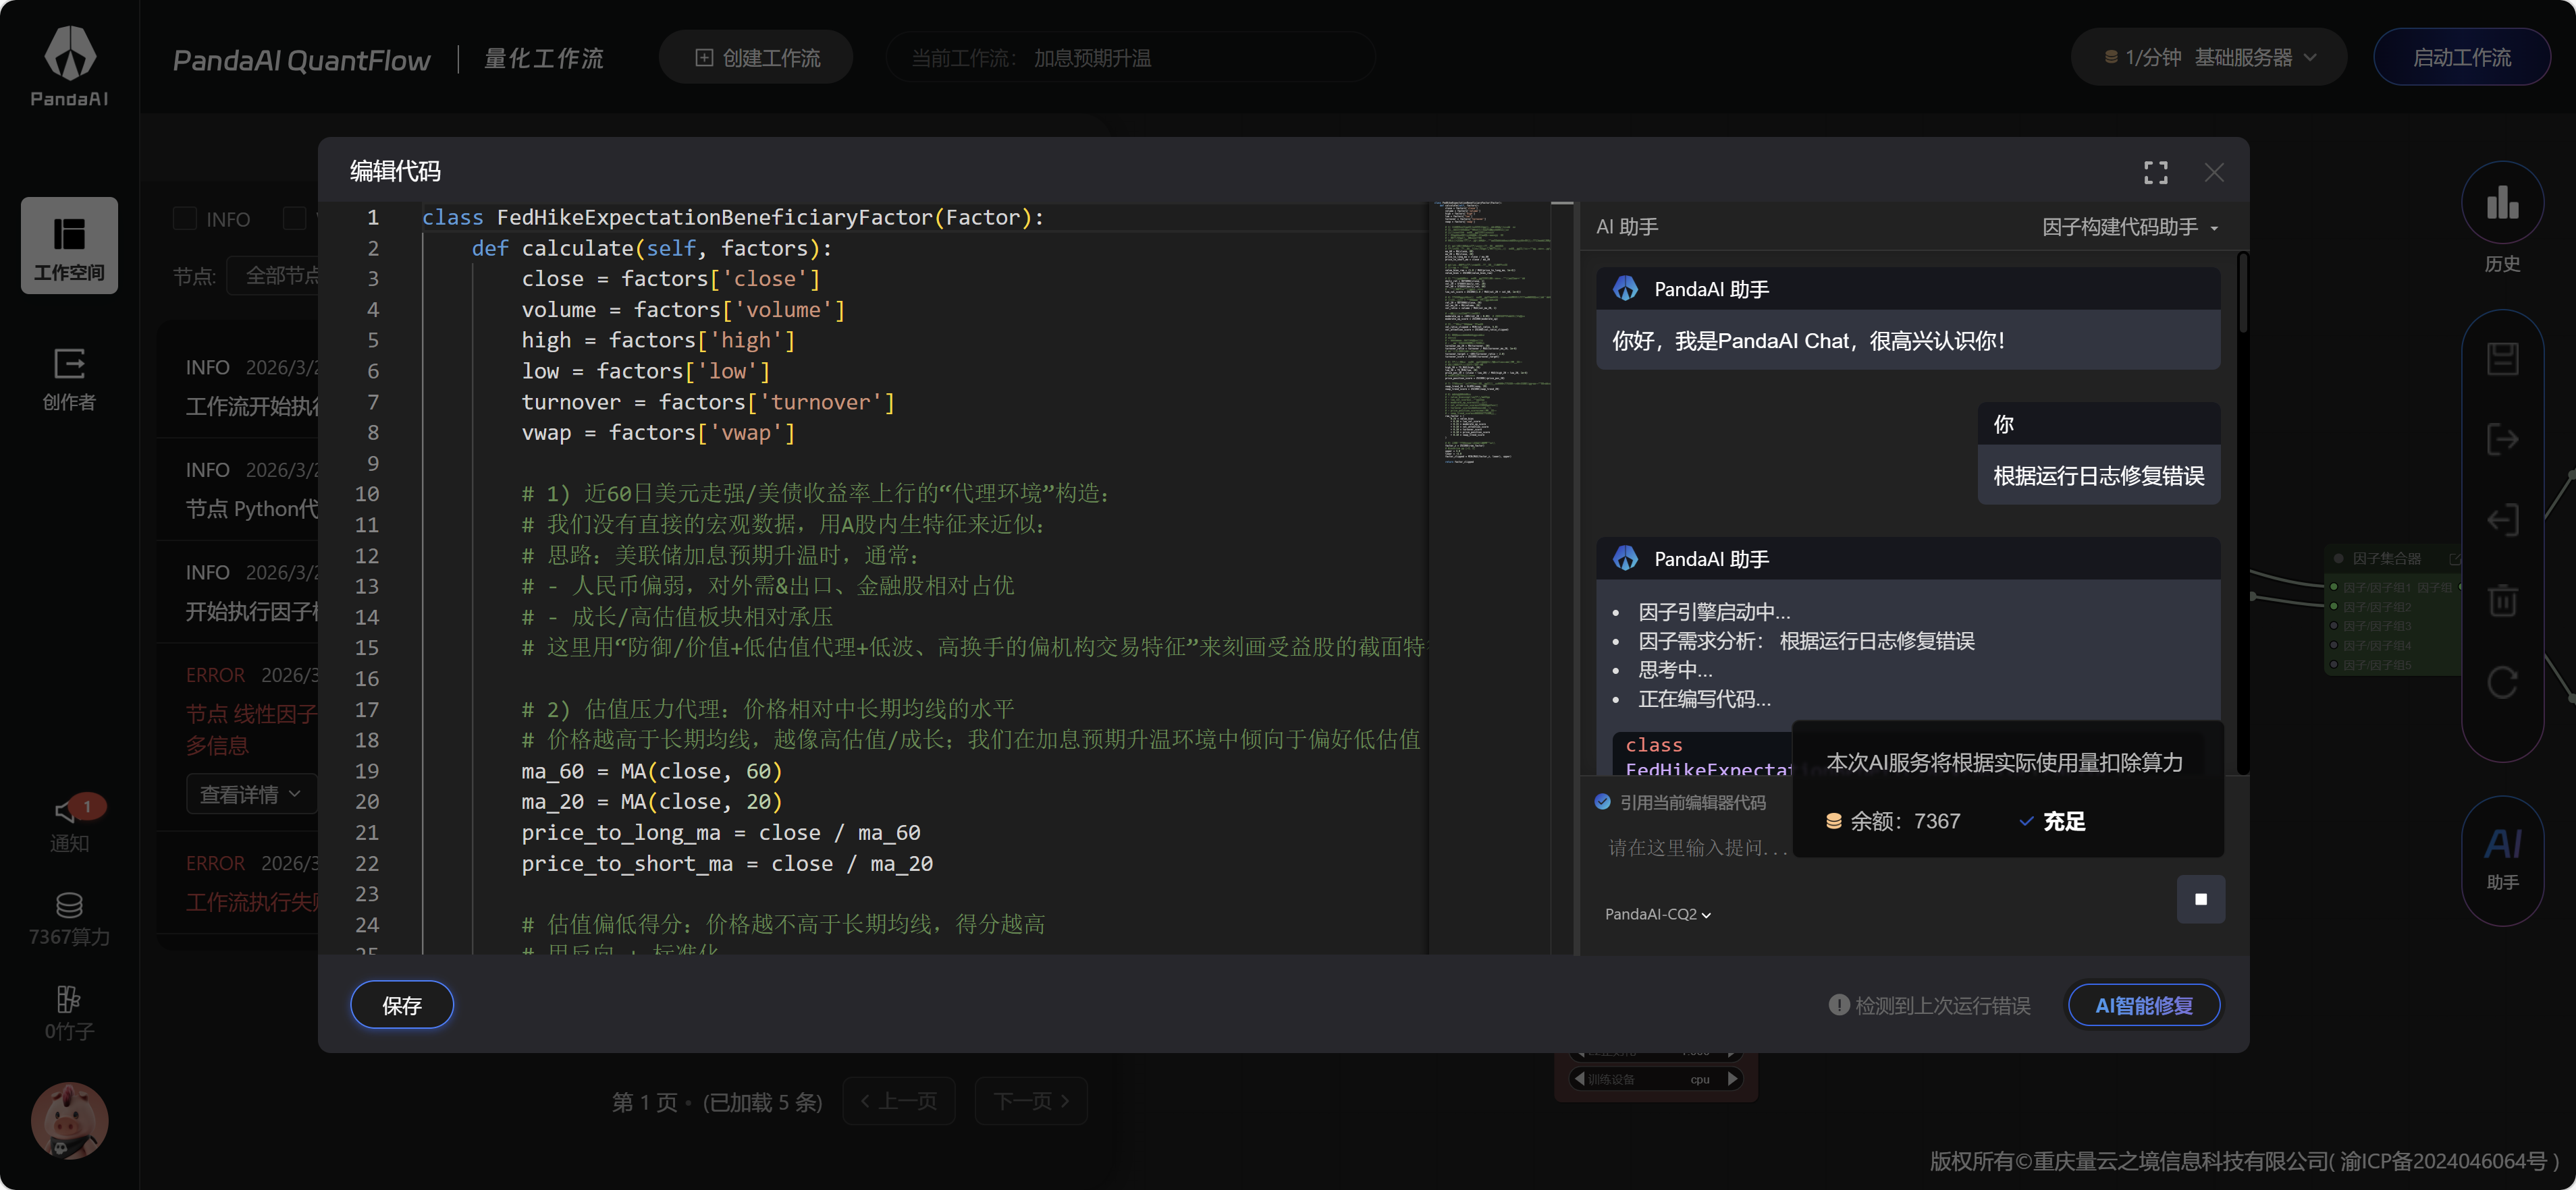Click the 训练设备 cpu selector on node
The width and height of the screenshot is (2576, 1190).
[x=1656, y=1079]
